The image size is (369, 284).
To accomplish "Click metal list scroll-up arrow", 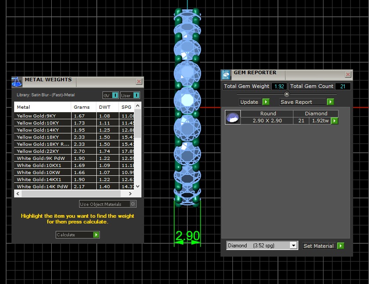I will point(138,106).
